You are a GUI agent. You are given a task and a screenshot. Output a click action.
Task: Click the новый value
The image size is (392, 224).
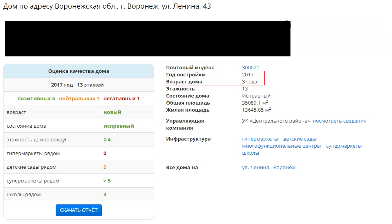tap(112, 112)
